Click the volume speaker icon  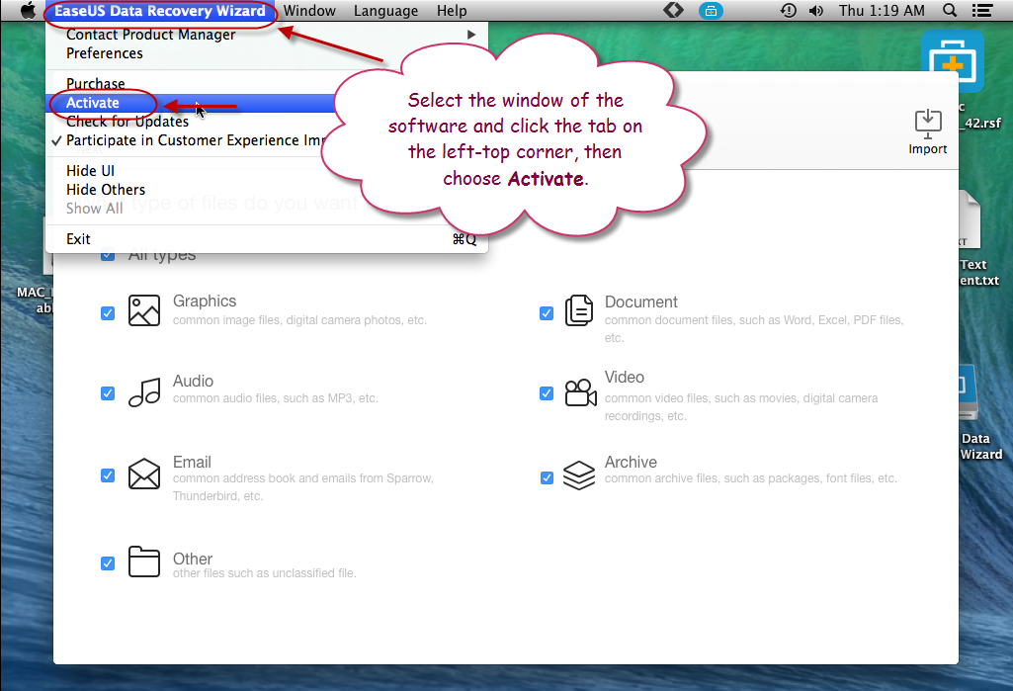click(816, 10)
